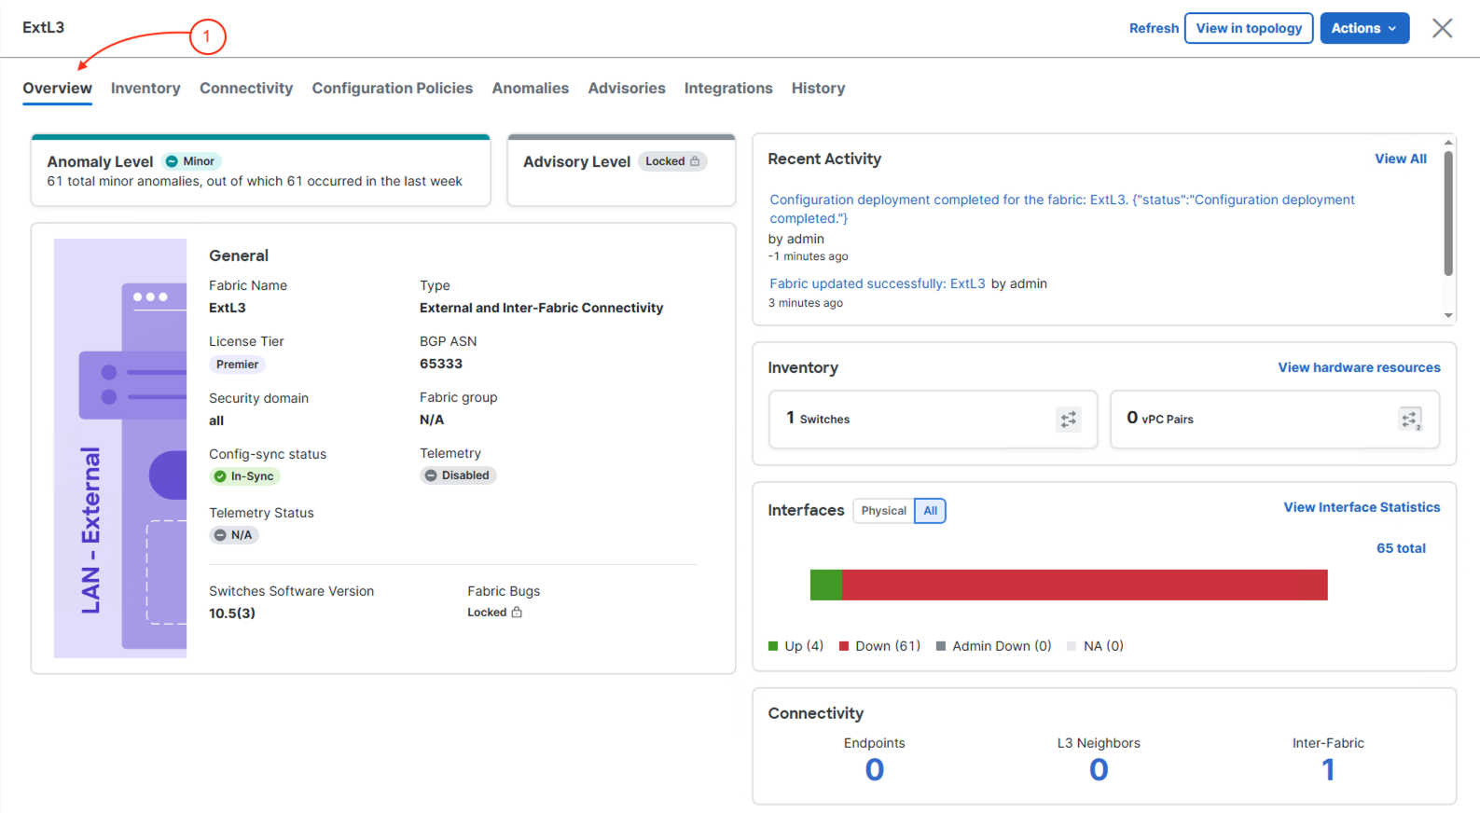1480x813 pixels.
Task: Click the 1 Switches inventory card
Action: point(933,420)
